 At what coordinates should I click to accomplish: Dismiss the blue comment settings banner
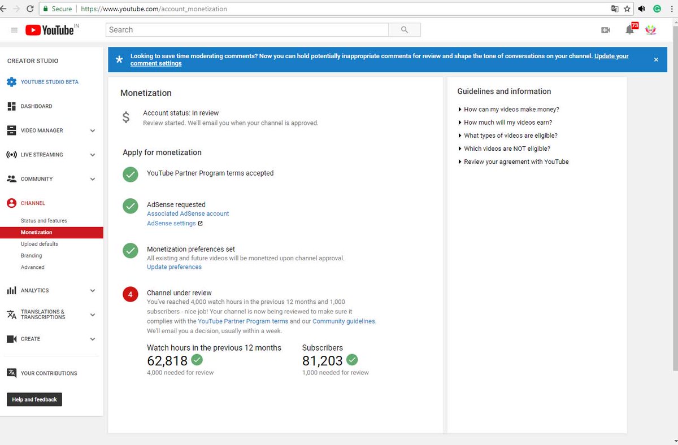point(656,60)
